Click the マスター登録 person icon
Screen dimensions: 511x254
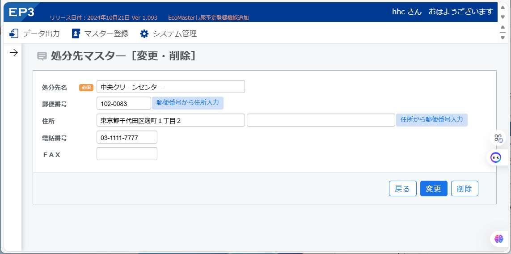[76, 34]
